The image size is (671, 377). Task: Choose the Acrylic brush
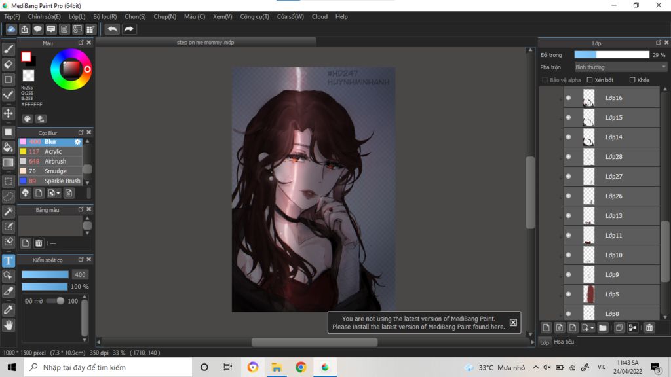50,151
